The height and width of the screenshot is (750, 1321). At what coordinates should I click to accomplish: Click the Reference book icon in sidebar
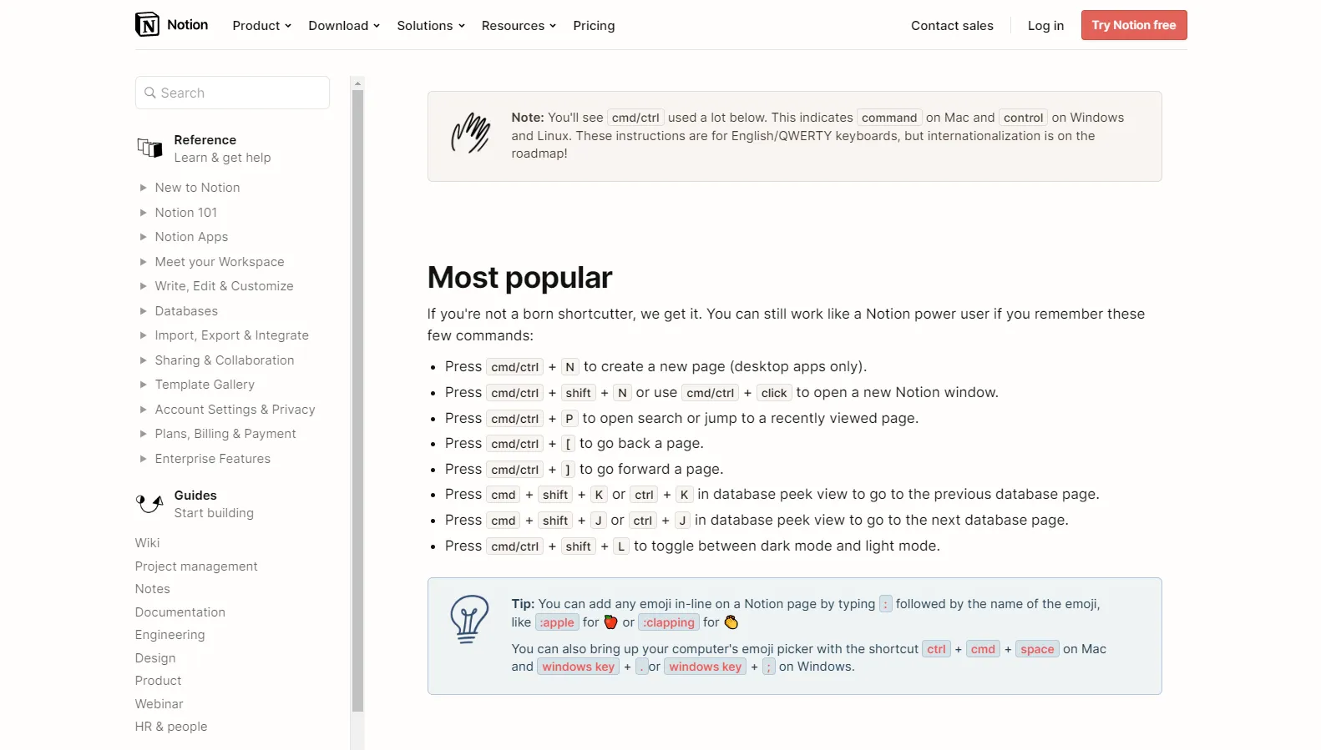[149, 148]
